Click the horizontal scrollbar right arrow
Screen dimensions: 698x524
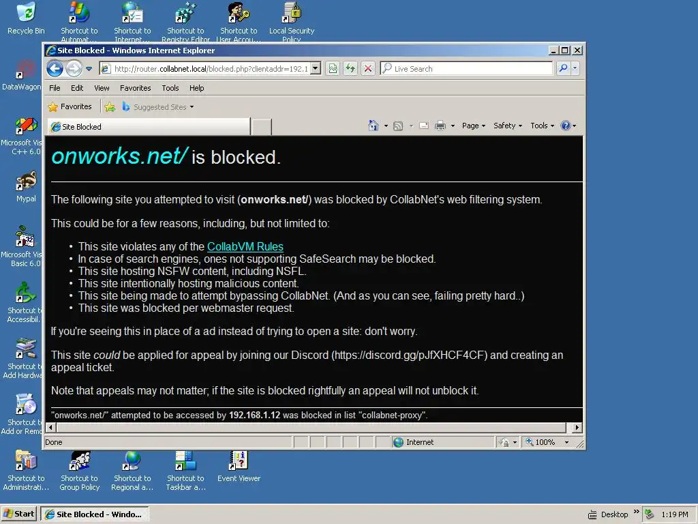[x=577, y=427]
